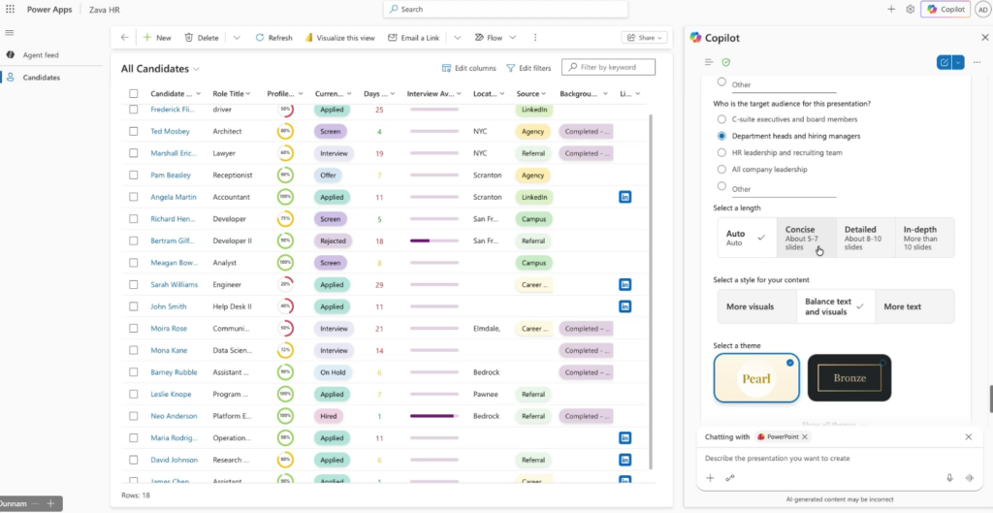This screenshot has width=993, height=513.
Task: Open the Share dropdown
Action: 645,38
